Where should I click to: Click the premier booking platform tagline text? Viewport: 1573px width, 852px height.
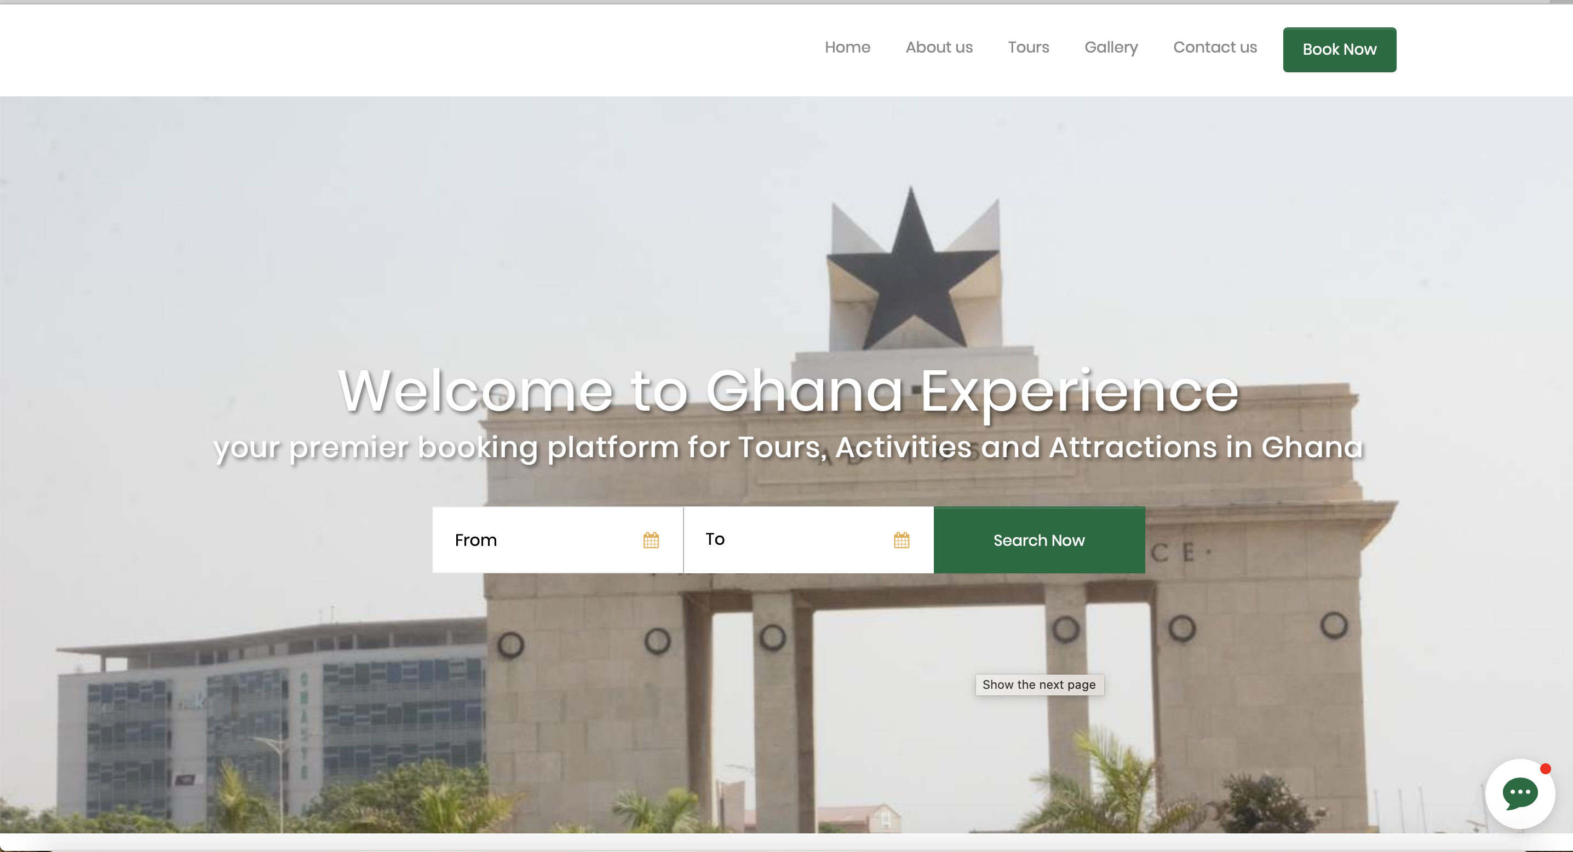pos(788,447)
